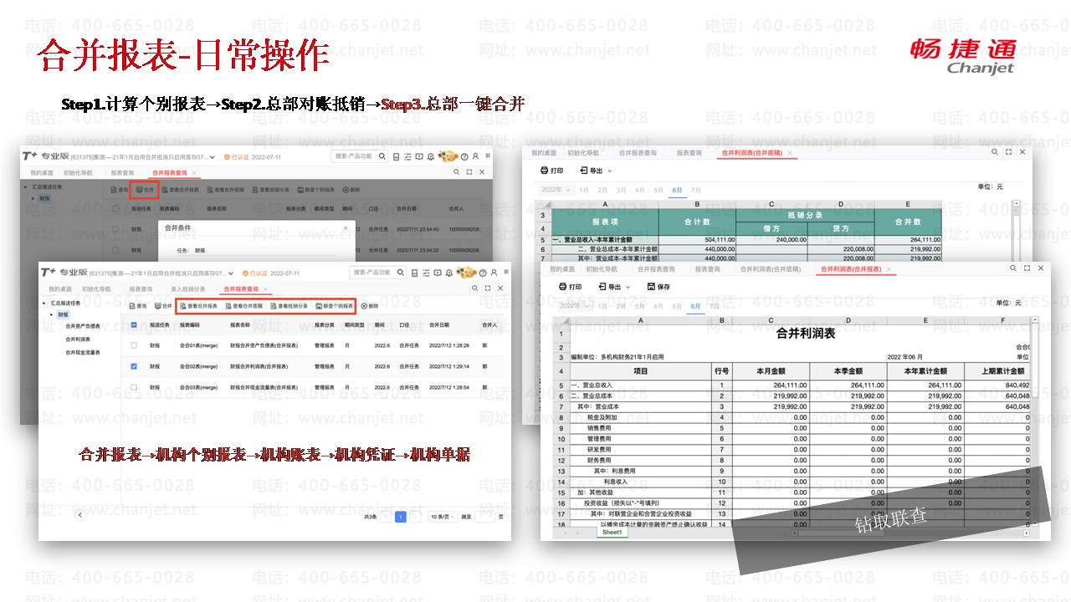This screenshot has height=602, width=1071.
Task: Select 5月 in the 合并底稿 window
Action: 658,190
